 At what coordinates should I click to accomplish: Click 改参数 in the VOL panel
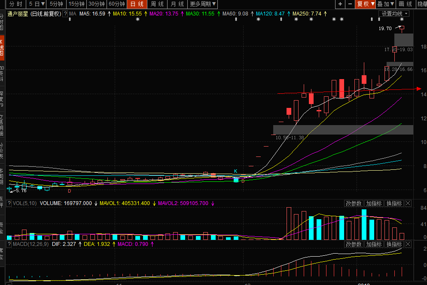(x=354, y=203)
